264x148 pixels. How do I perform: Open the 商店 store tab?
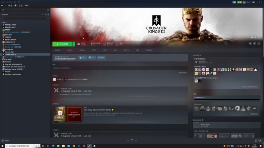click(x=10, y=6)
